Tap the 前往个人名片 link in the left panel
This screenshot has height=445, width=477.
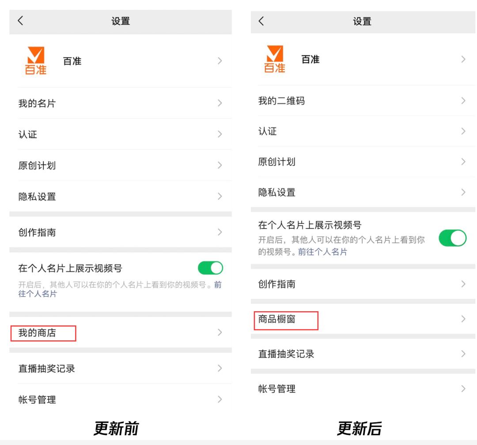pyautogui.click(x=38, y=294)
